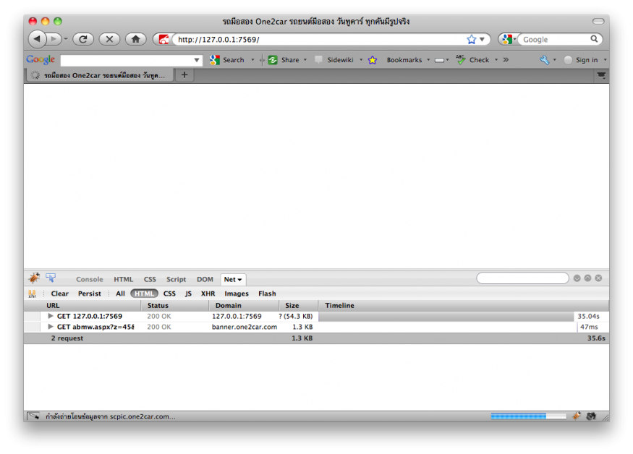The width and height of the screenshot is (633, 454).
Task: Click the status bar page loading progress bar
Action: pos(528,416)
